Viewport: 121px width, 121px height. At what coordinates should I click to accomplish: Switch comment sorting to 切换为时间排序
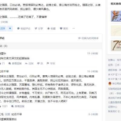click(88, 38)
